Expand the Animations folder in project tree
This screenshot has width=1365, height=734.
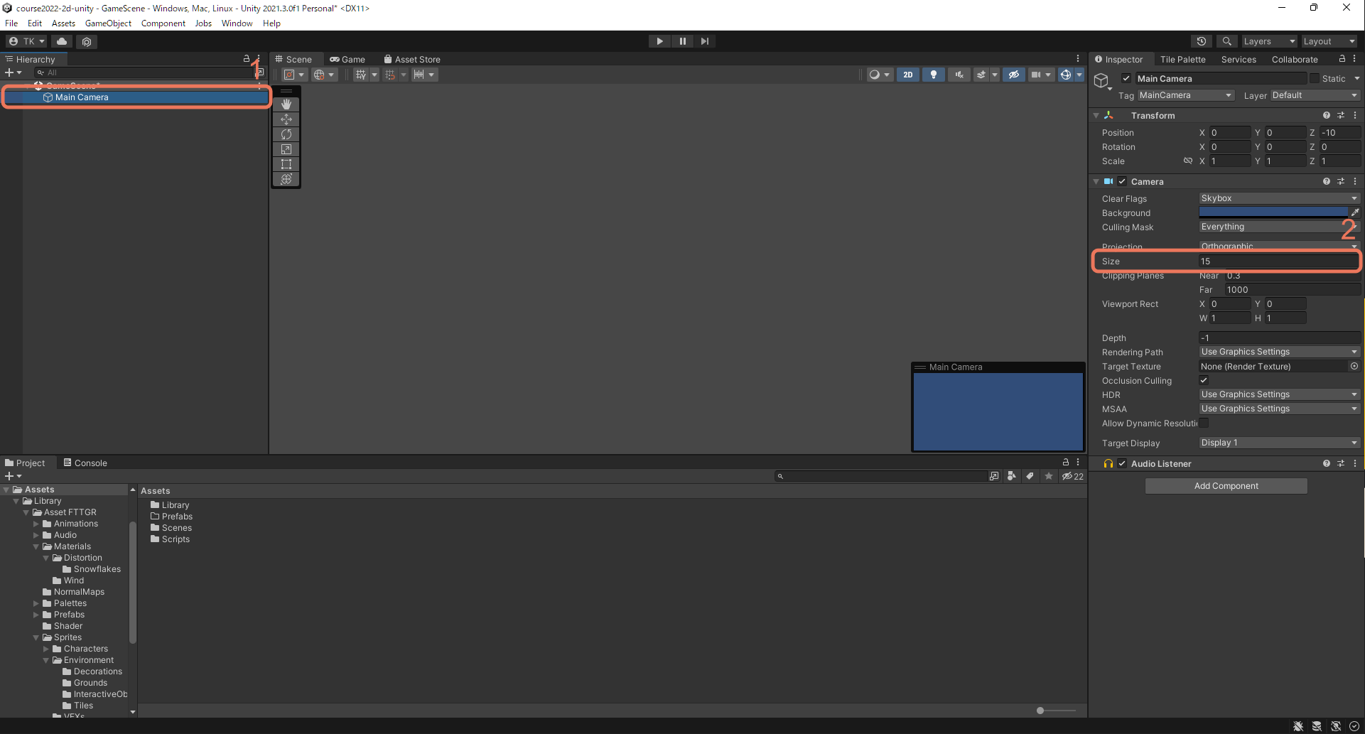36,524
